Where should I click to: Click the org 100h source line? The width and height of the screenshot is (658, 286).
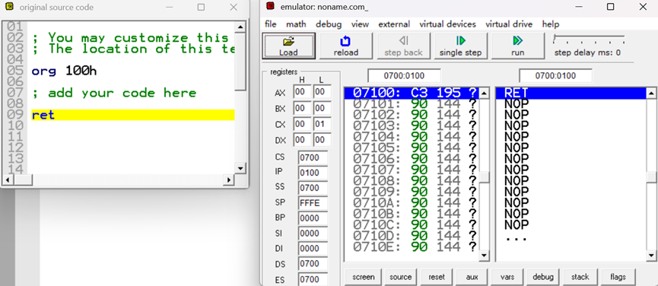click(64, 71)
